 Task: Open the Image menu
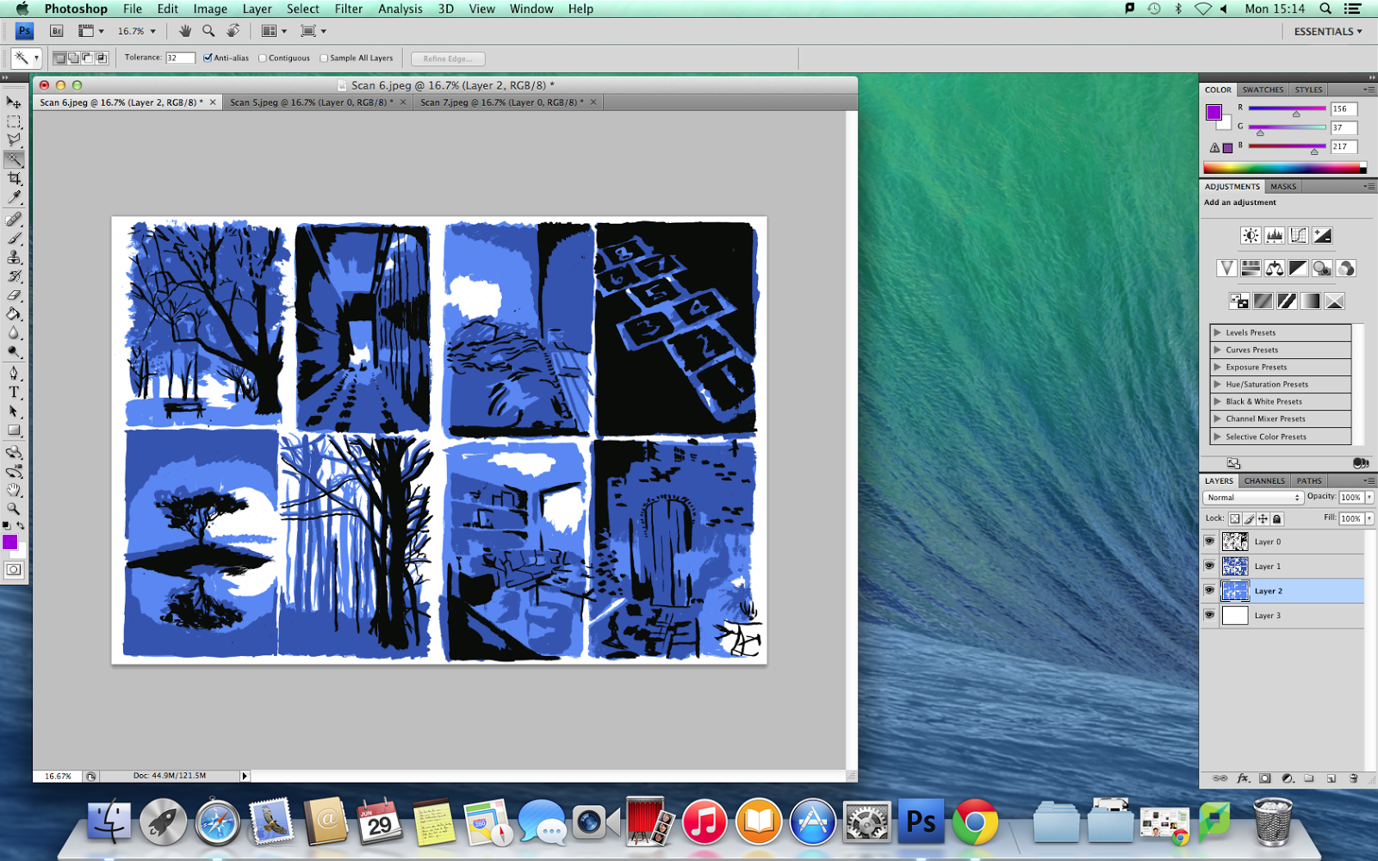[210, 9]
